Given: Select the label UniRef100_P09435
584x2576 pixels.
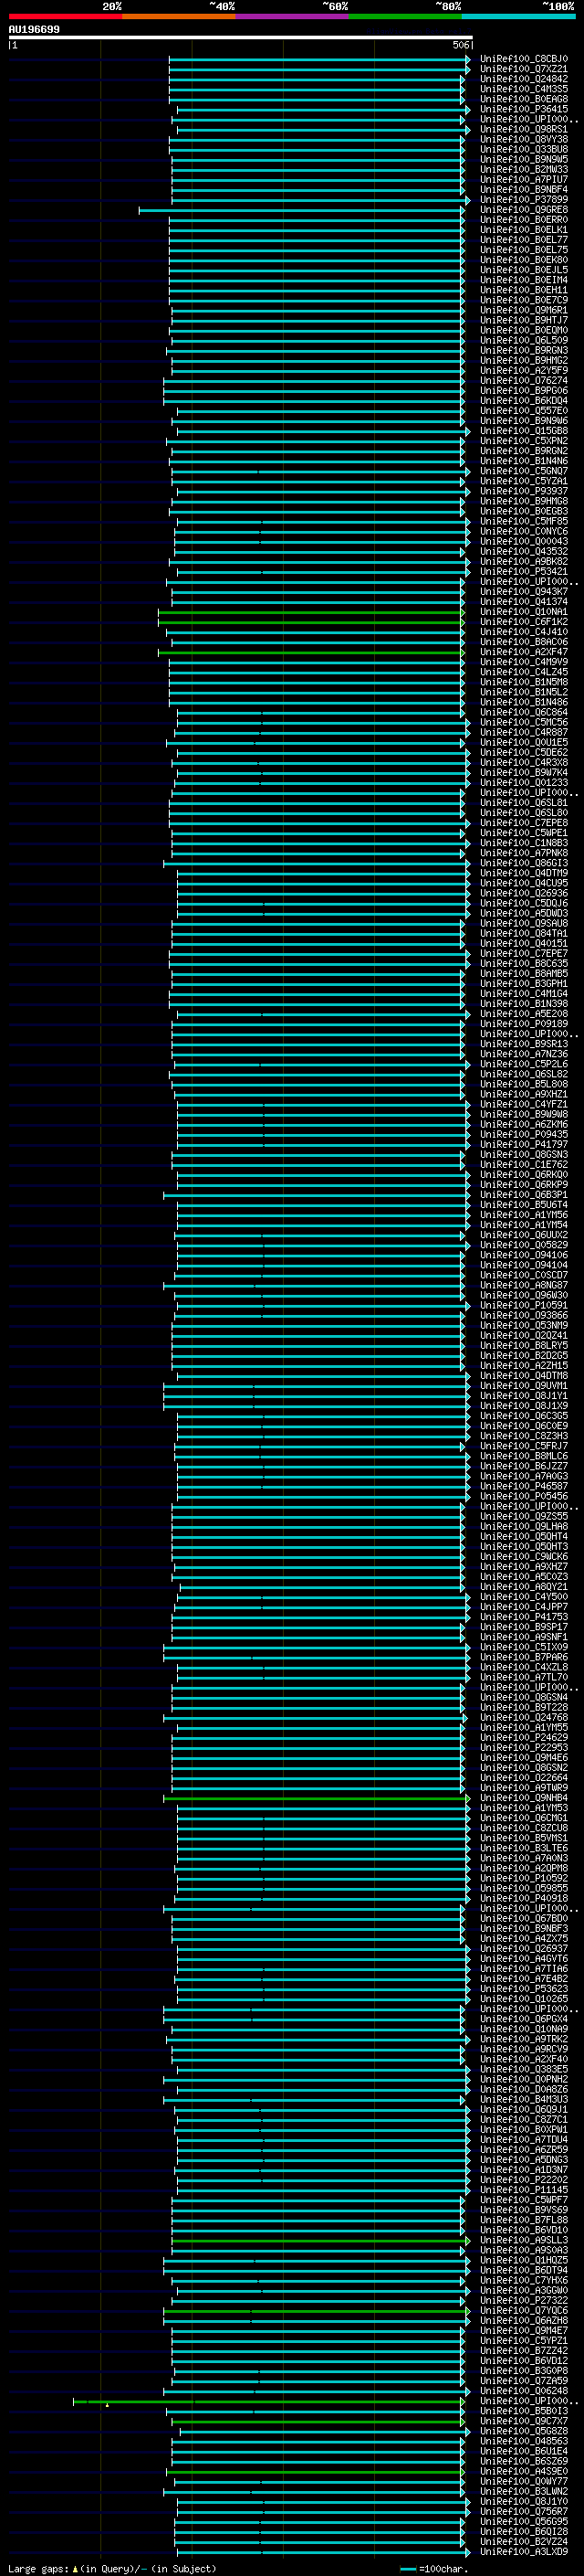Looking at the screenshot, I should (x=523, y=1134).
